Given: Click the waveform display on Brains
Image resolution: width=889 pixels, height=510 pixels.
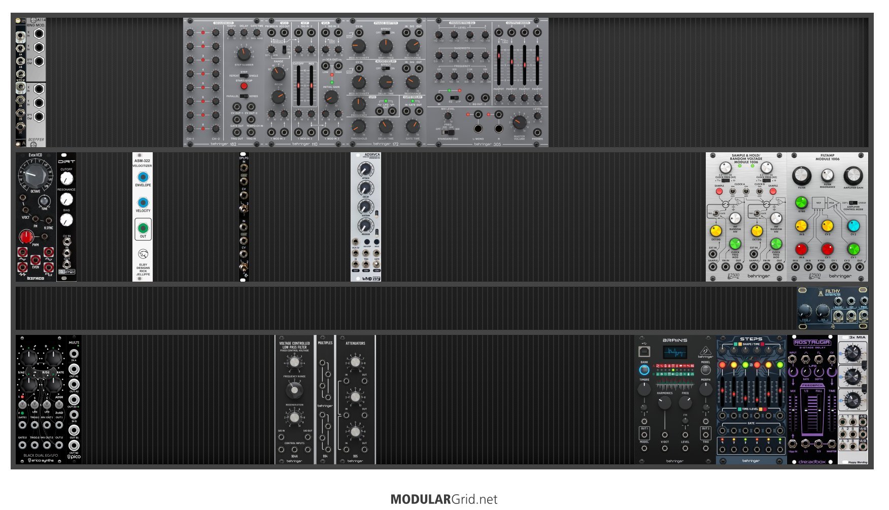Looking at the screenshot, I should click(x=675, y=352).
